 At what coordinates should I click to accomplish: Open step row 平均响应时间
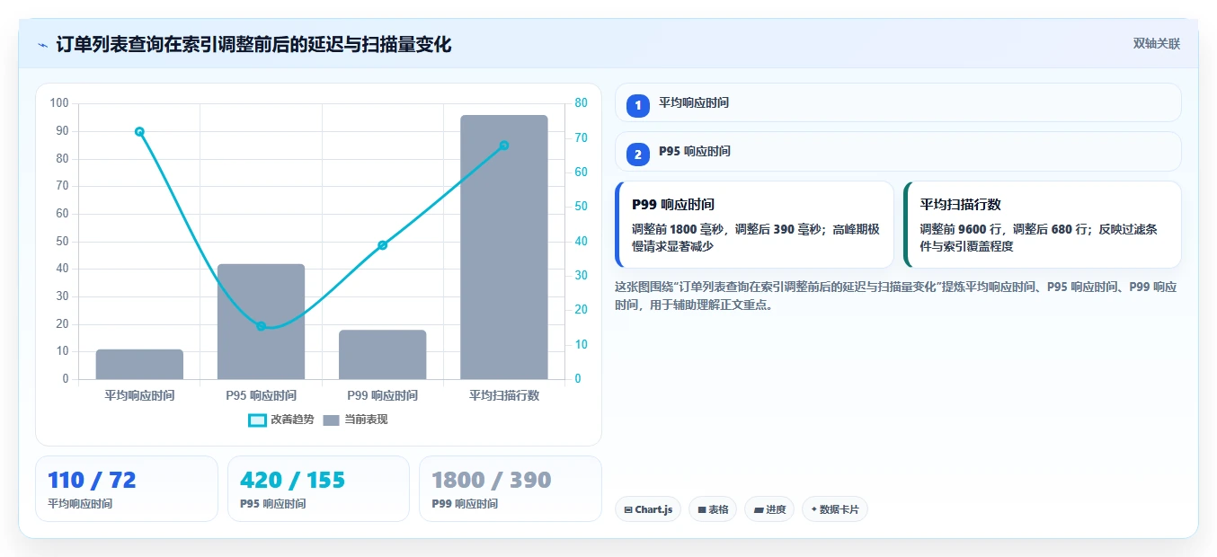click(x=898, y=102)
